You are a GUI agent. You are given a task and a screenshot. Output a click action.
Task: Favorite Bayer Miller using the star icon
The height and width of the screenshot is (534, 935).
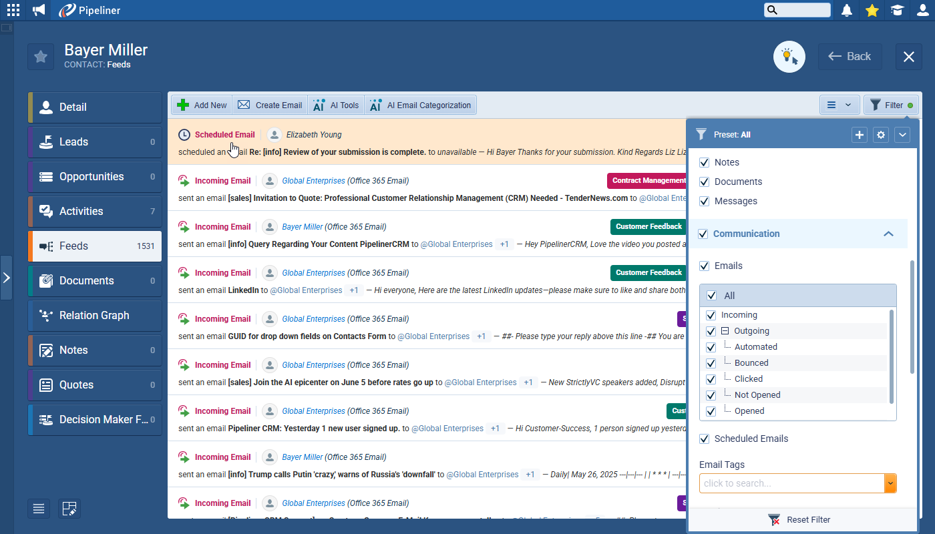pos(41,57)
